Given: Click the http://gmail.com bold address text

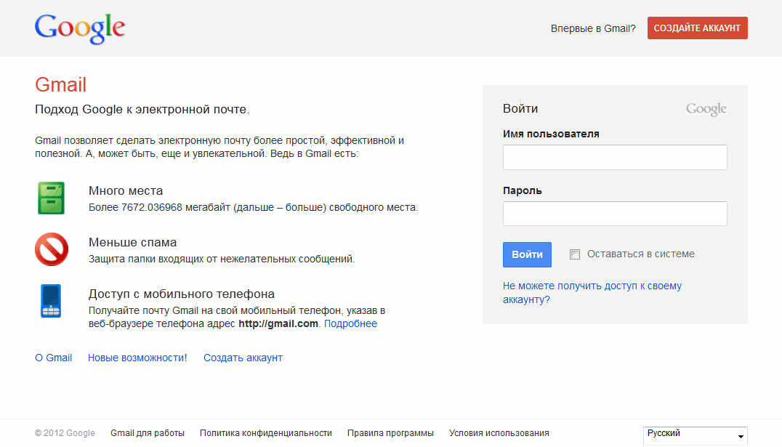Looking at the screenshot, I should (278, 323).
